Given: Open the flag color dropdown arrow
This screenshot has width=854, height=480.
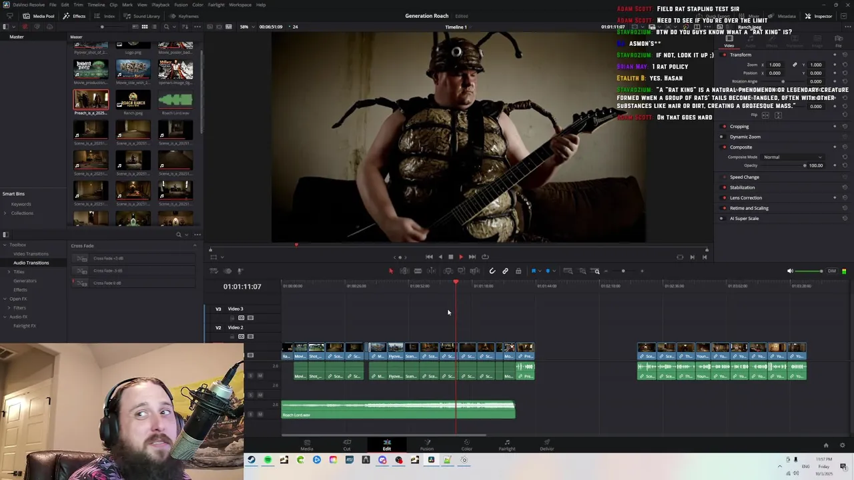Looking at the screenshot, I should 539,271.
